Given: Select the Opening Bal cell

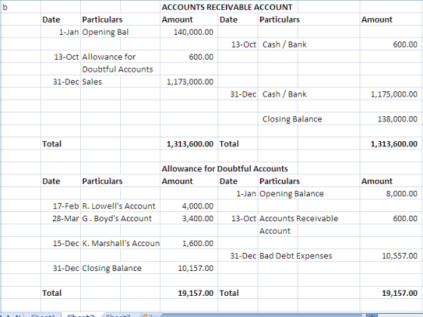Looking at the screenshot, I should tap(105, 32).
